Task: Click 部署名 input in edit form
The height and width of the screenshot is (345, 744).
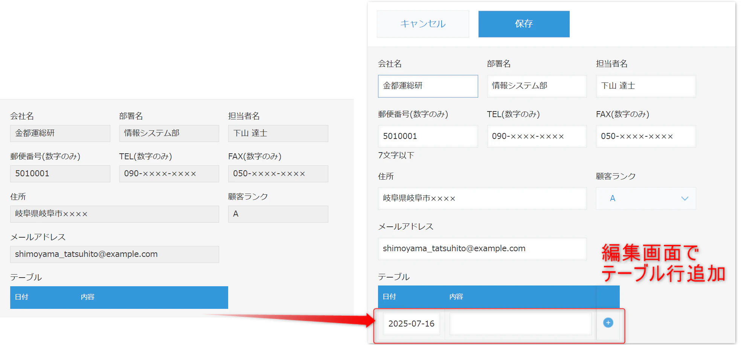Action: (537, 86)
